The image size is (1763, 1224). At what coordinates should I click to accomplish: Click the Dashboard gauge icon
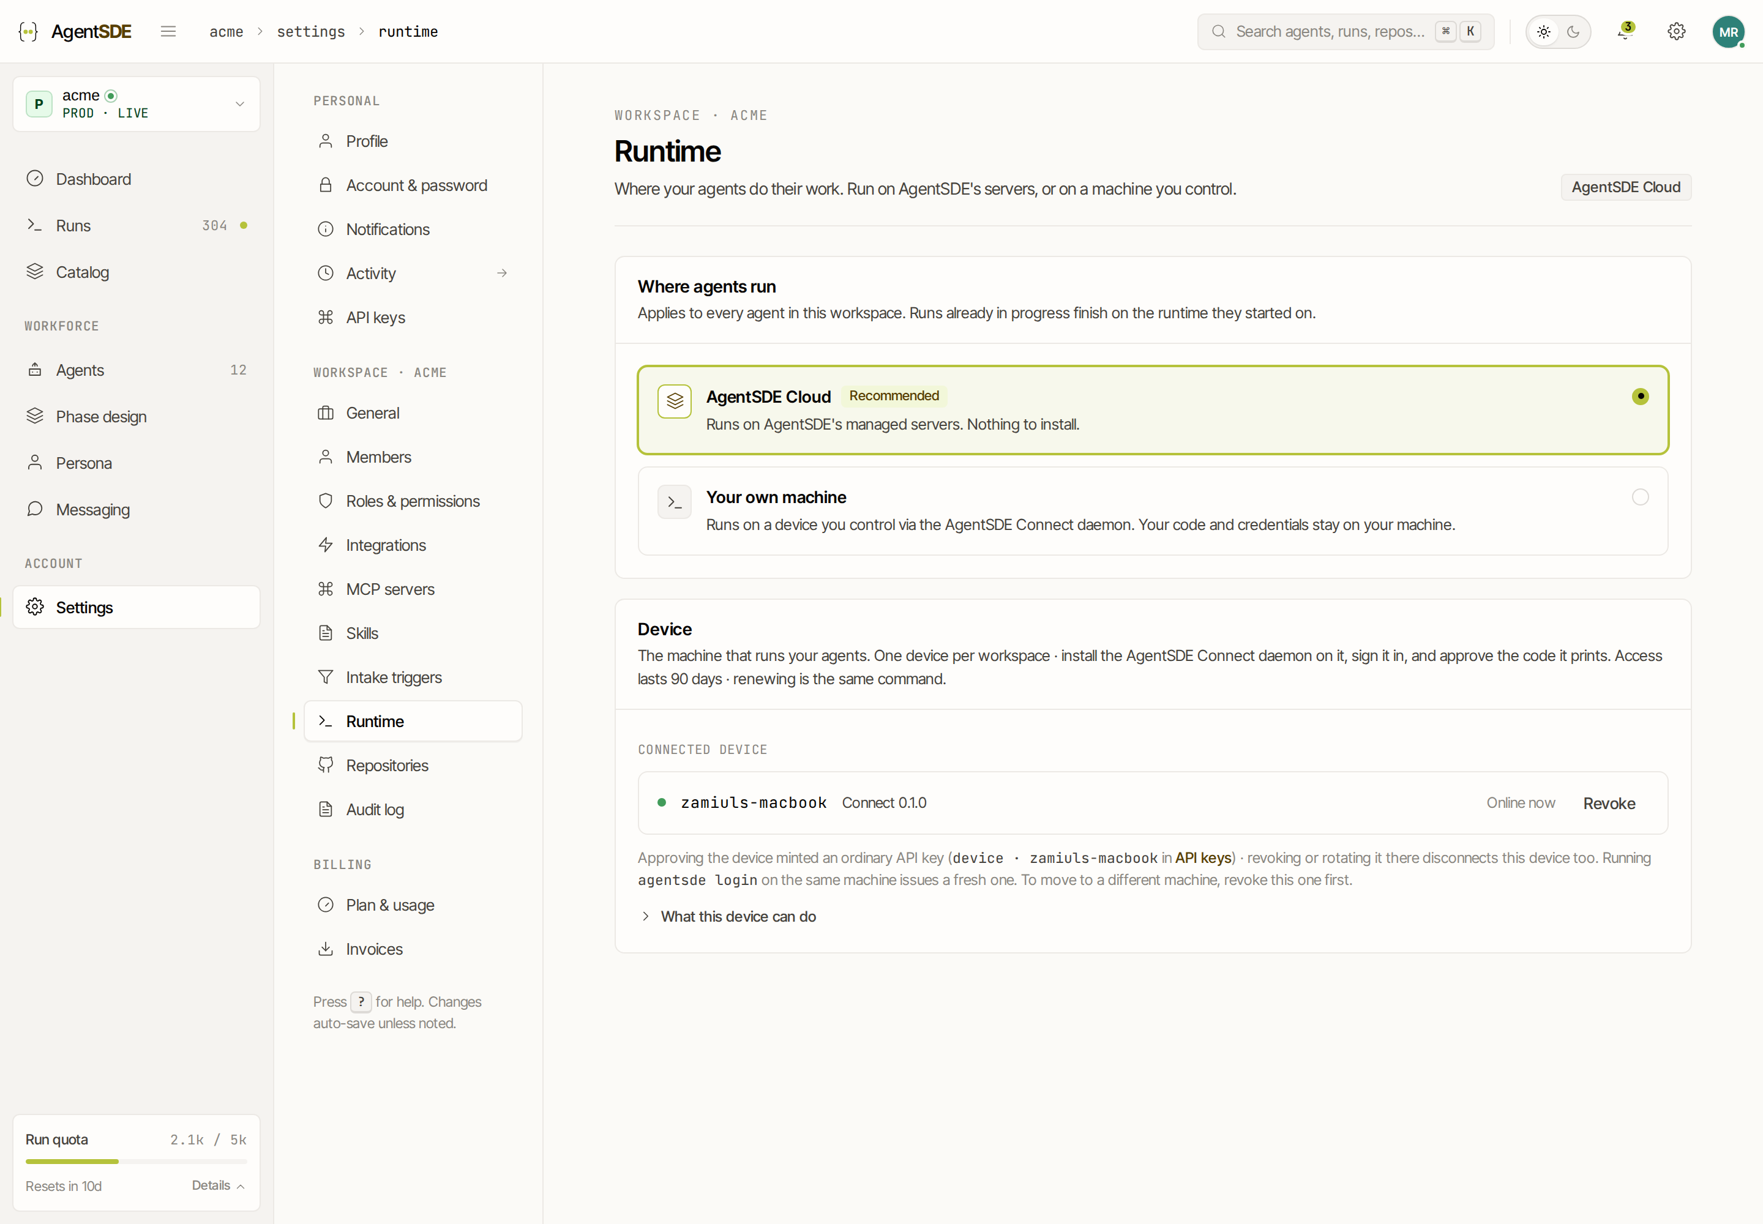coord(36,179)
